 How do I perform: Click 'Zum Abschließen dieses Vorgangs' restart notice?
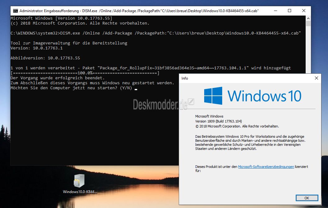(x=92, y=83)
